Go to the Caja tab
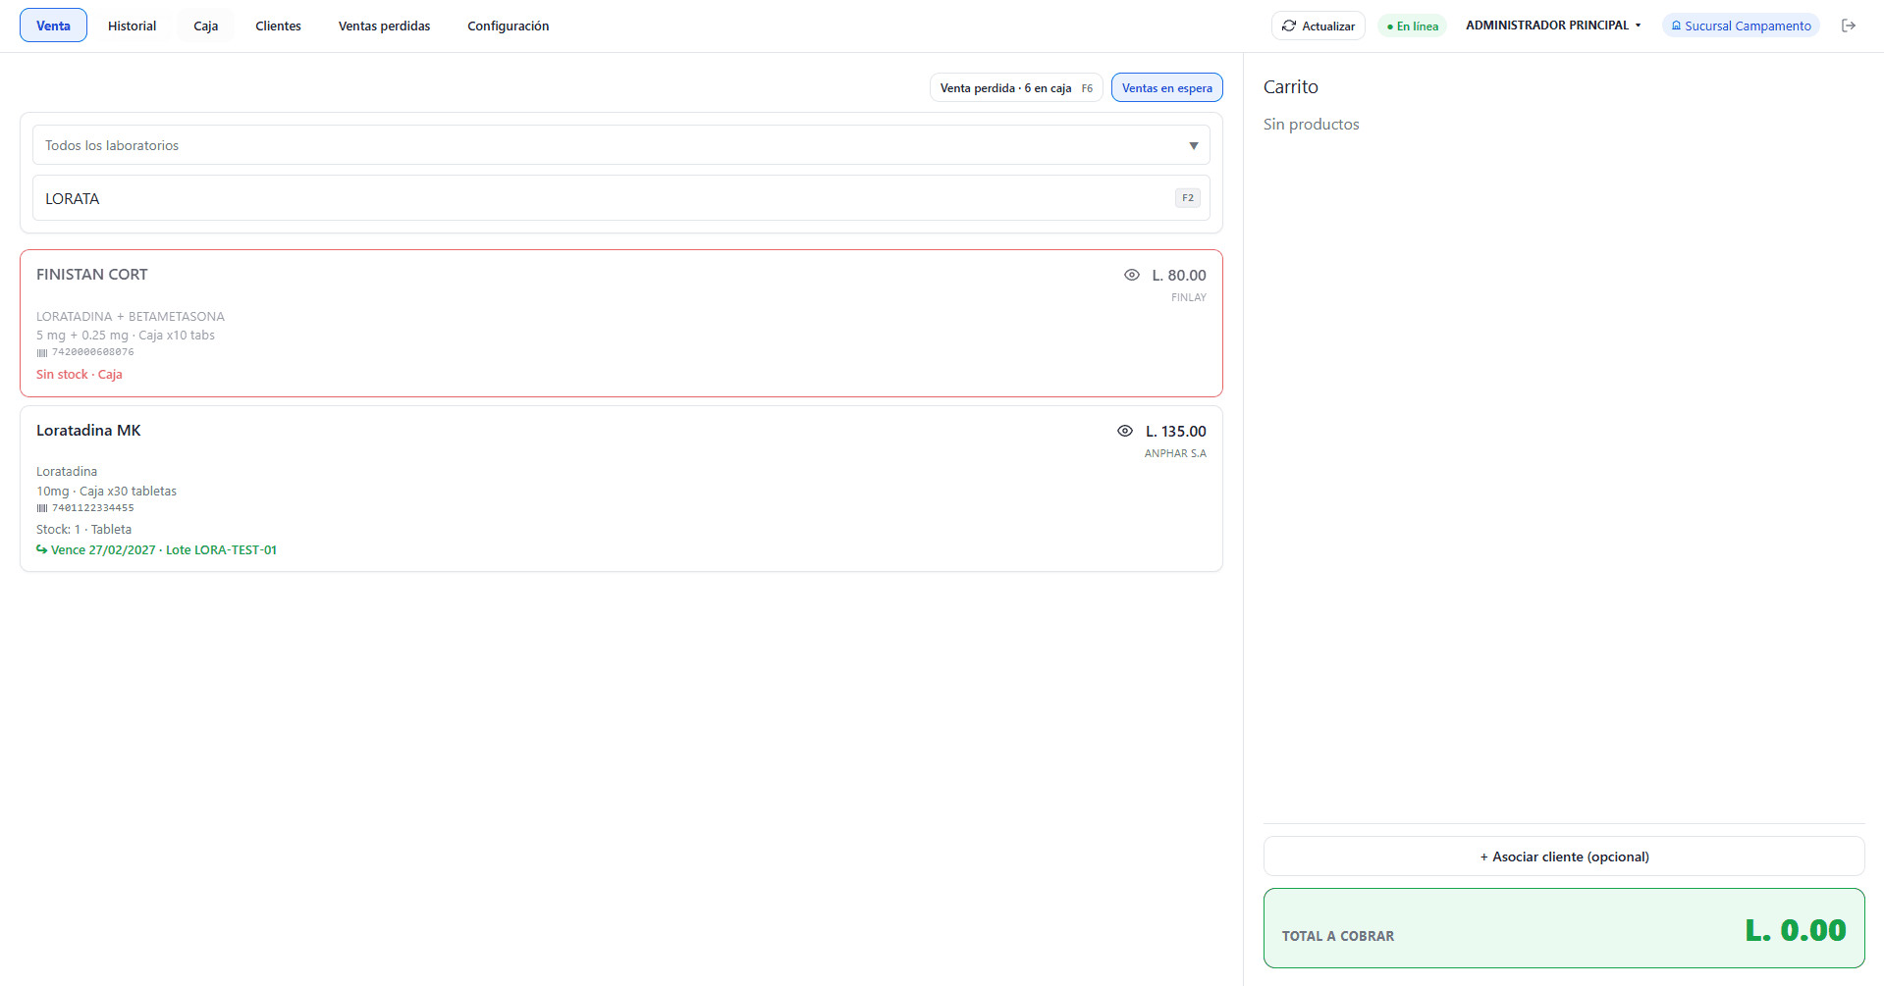Viewport: 1884px width, 986px height. (x=206, y=26)
